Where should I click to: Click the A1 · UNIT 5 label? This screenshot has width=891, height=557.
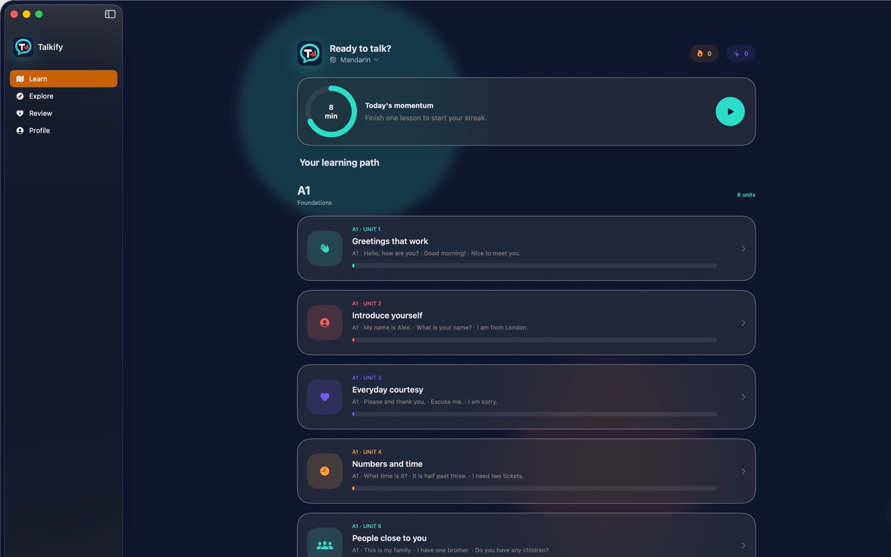click(366, 526)
